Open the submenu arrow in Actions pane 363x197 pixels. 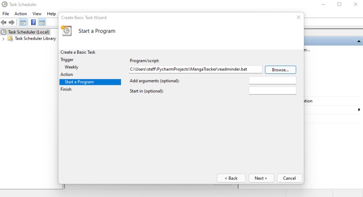pyautogui.click(x=359, y=110)
